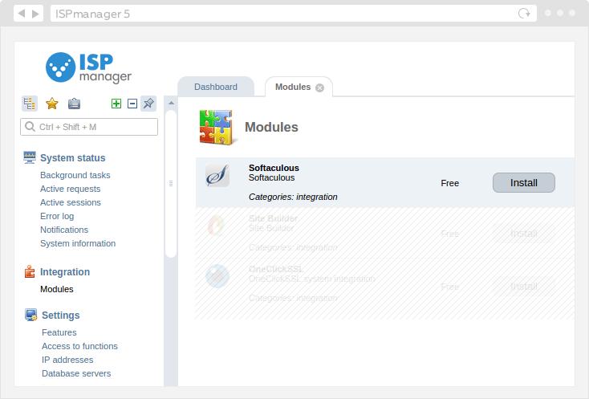Click the menu tree view icon
This screenshot has width=589, height=399.
point(30,104)
